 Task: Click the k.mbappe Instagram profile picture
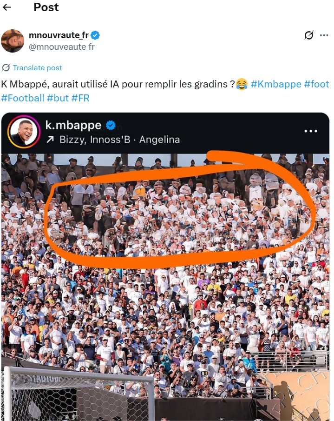click(x=24, y=132)
